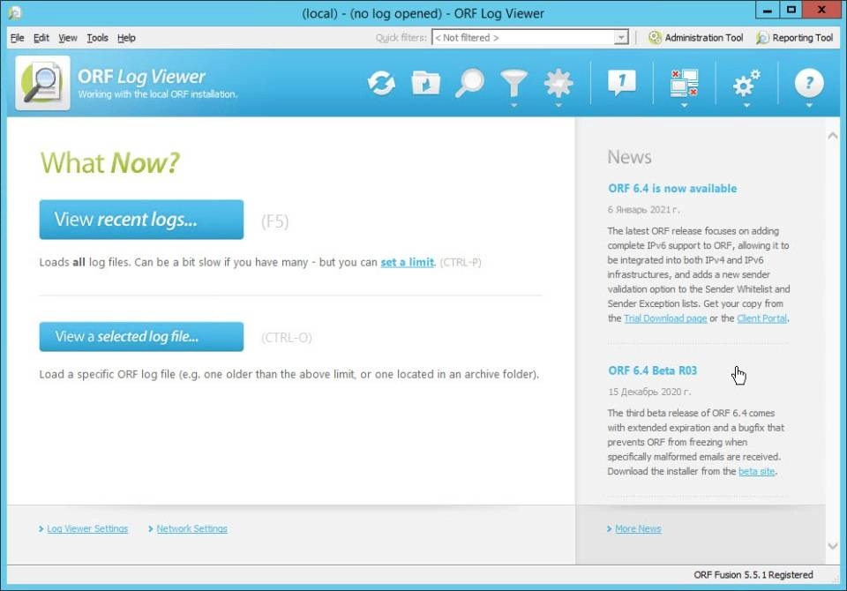The image size is (847, 591).
Task: Click Reporting Tool icon in menu bar
Action: [762, 37]
